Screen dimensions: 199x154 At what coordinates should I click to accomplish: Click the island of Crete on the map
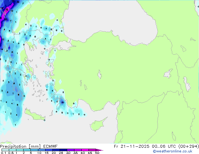[35, 115]
